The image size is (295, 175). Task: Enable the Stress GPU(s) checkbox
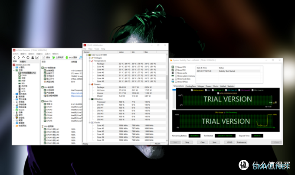tap(176, 82)
